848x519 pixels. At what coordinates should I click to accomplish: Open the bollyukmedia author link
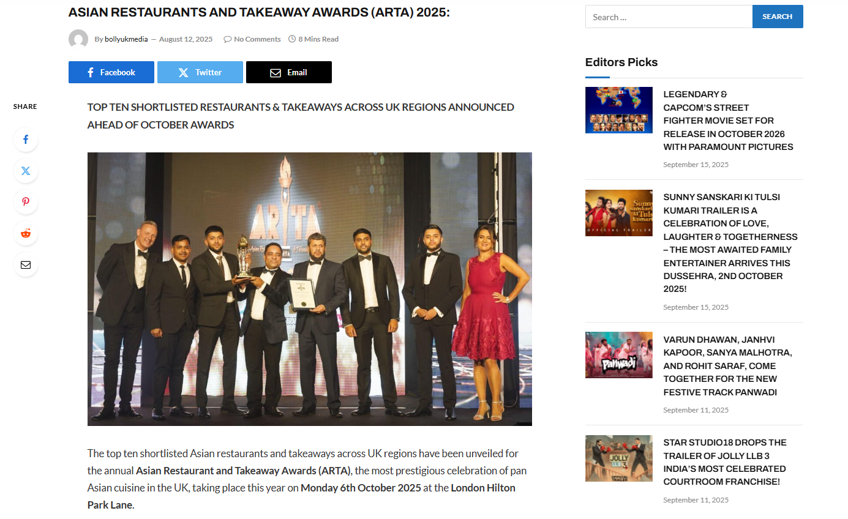click(x=126, y=39)
